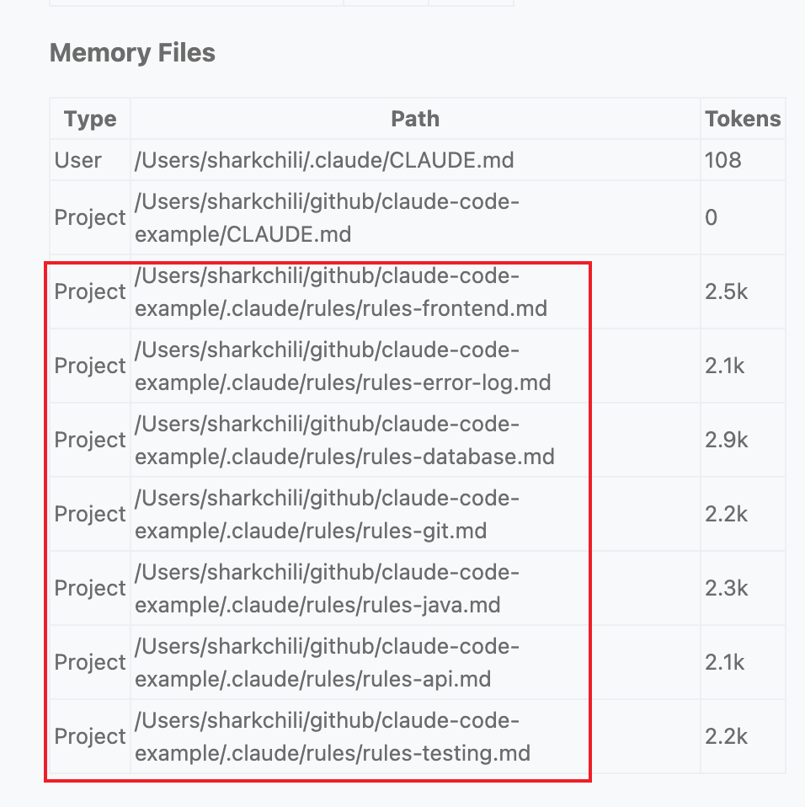This screenshot has width=805, height=807.
Task: Click the Tokens column header
Action: pos(743,119)
